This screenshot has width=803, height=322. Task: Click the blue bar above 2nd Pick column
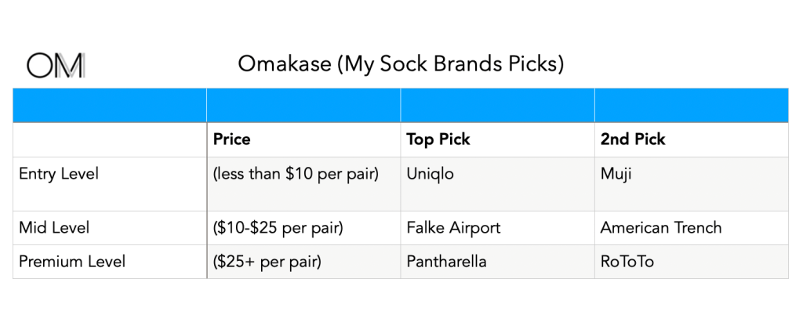click(691, 106)
